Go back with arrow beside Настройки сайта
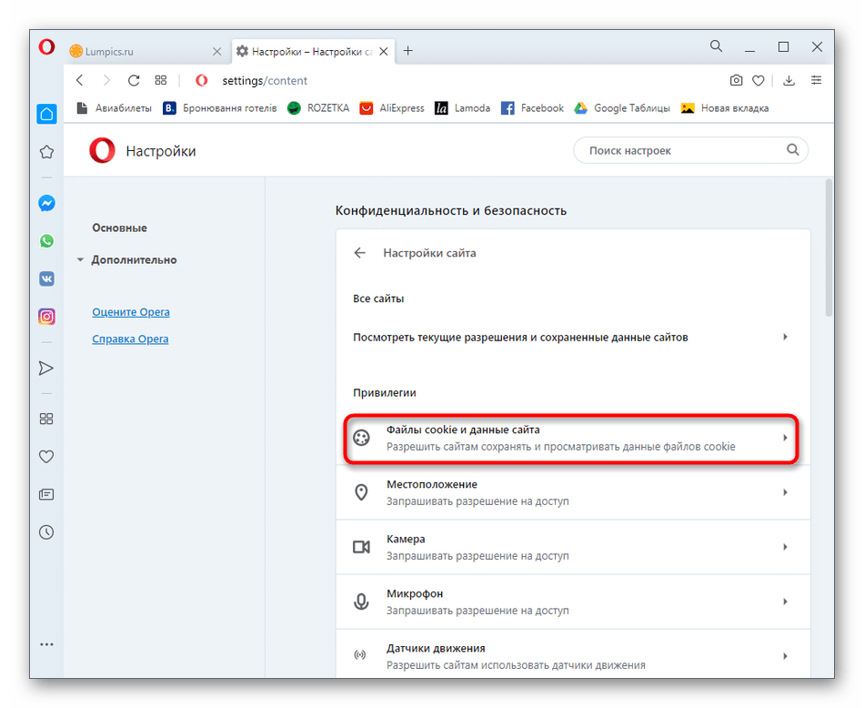 (x=360, y=253)
